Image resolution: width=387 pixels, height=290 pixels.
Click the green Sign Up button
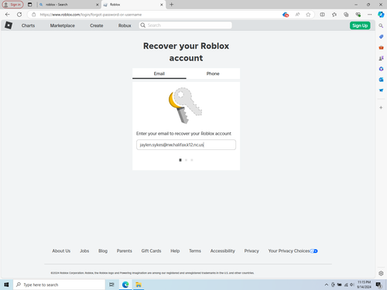coord(360,26)
